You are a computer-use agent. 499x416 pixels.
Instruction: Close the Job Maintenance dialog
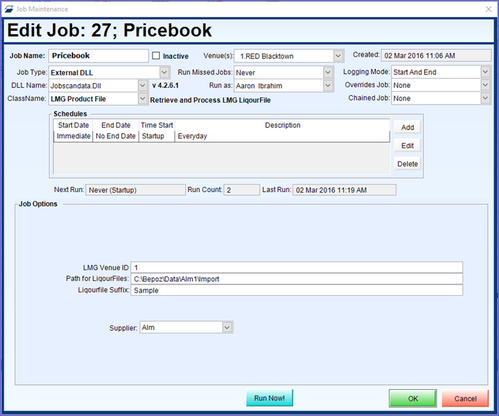(x=488, y=9)
